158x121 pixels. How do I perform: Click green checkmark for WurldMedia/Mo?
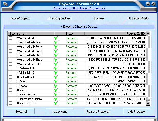(x=56, y=38)
